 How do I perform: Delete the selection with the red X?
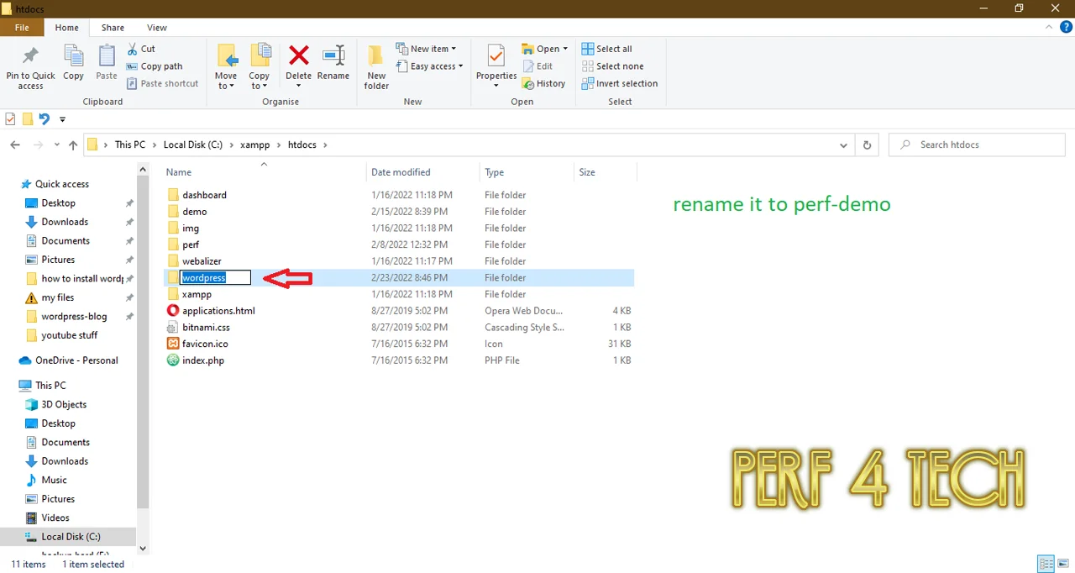[x=298, y=56]
